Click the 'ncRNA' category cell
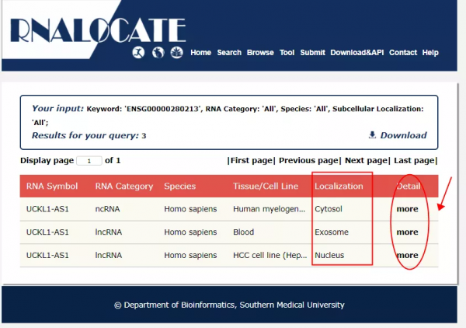Viewport: 466px width, 328px height. pos(107,209)
